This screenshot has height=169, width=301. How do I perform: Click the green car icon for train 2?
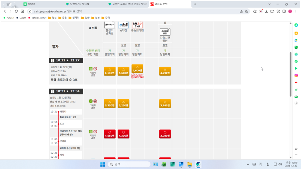(x=90, y=101)
